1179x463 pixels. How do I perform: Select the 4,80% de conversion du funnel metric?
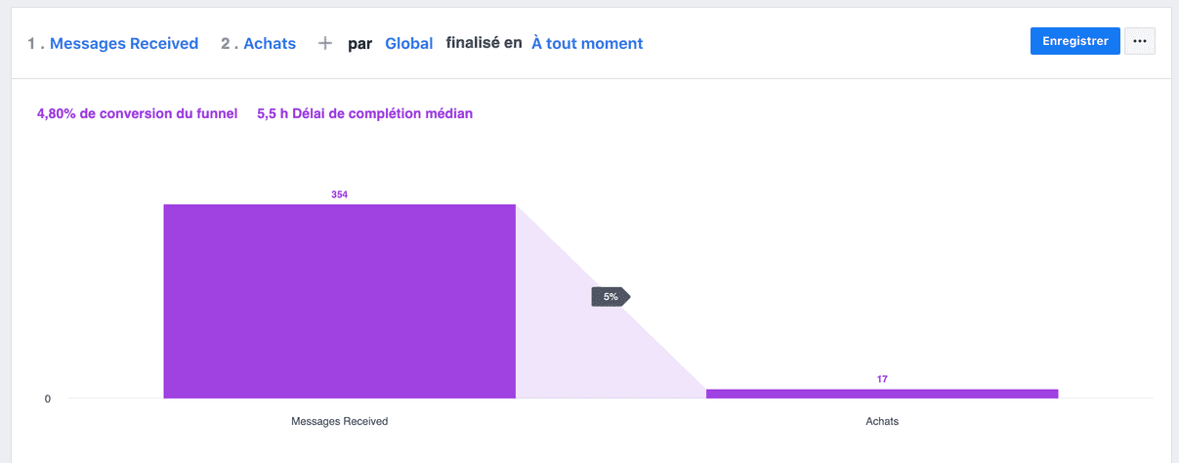137,114
